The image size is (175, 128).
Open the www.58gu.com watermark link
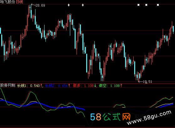pyautogui.click(x=149, y=117)
